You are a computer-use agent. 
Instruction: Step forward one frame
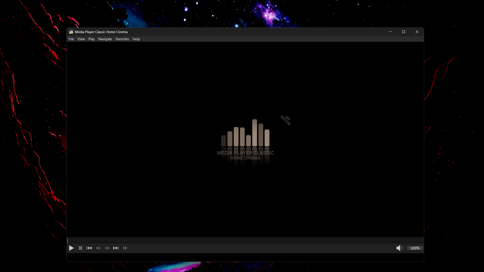(125, 248)
